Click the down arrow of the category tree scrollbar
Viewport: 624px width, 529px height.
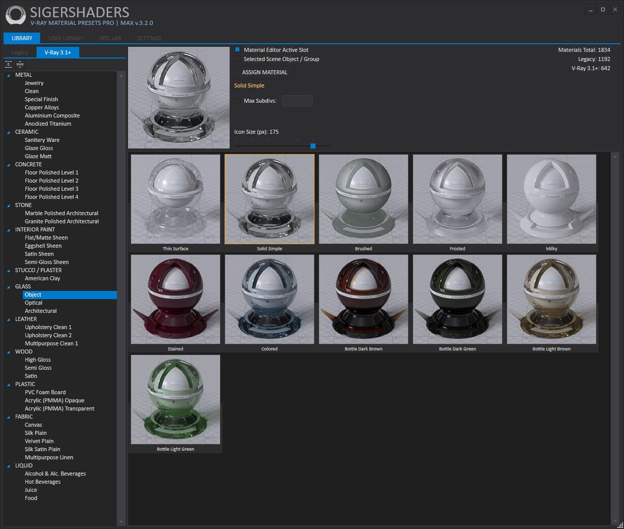[x=121, y=522]
